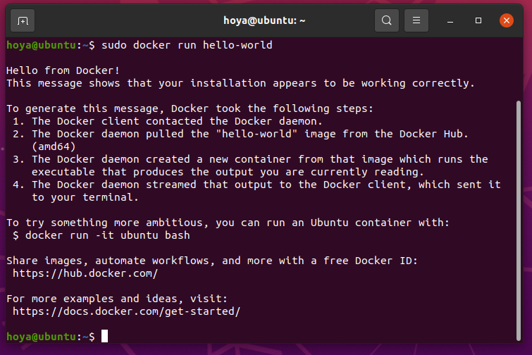Click the 'Hello from Docker!' line
Screen dimensions: 532x355
pos(63,70)
